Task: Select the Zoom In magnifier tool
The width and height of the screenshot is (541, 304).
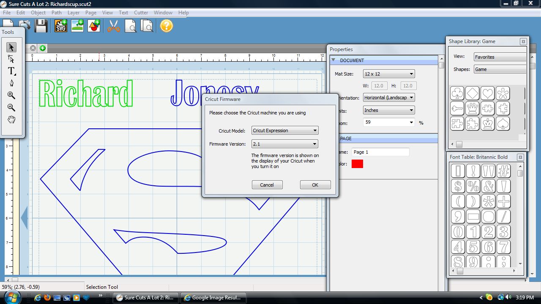Action: (x=11, y=95)
